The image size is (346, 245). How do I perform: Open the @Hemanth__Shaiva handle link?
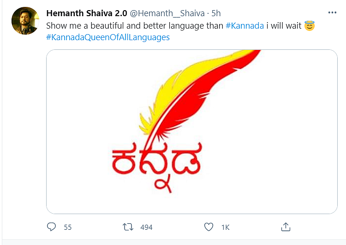(167, 13)
